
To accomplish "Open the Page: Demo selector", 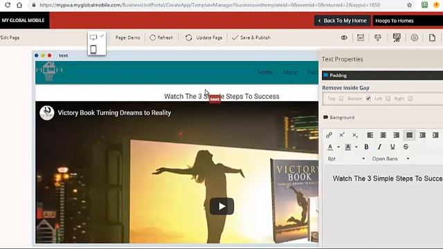I will pos(127,37).
